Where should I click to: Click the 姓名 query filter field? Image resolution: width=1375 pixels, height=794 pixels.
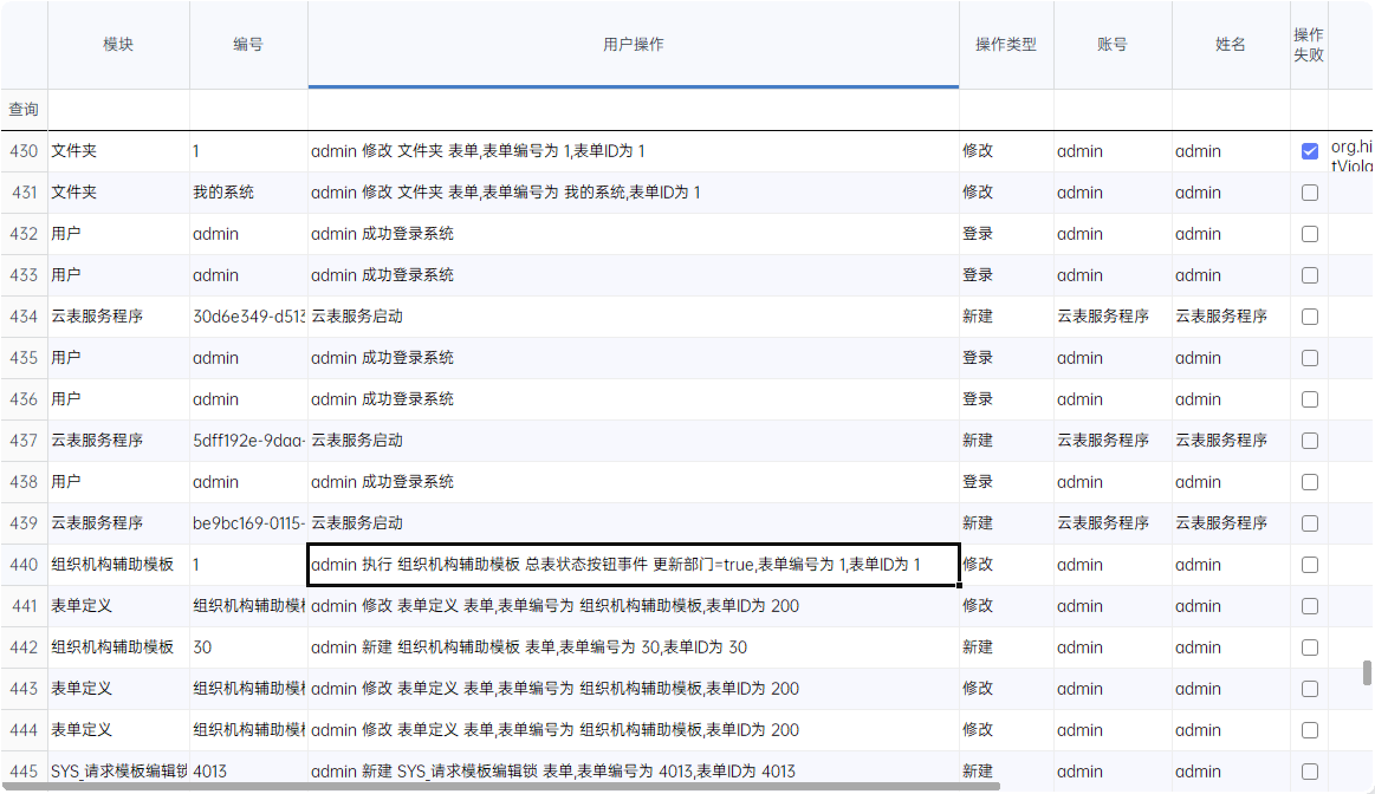pos(1231,110)
